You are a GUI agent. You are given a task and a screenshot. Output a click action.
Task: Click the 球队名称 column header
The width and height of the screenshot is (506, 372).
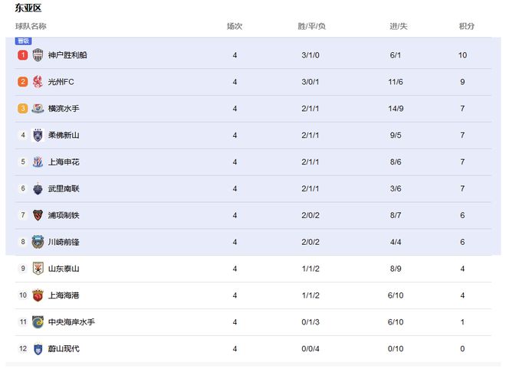pos(31,26)
